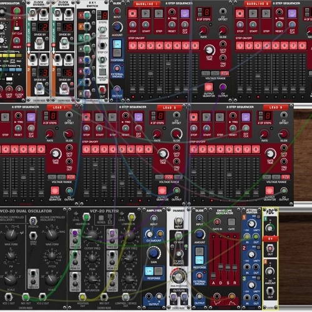Click Amplifier INPUT jack
This screenshot has width=312, height=312.
[154, 218]
